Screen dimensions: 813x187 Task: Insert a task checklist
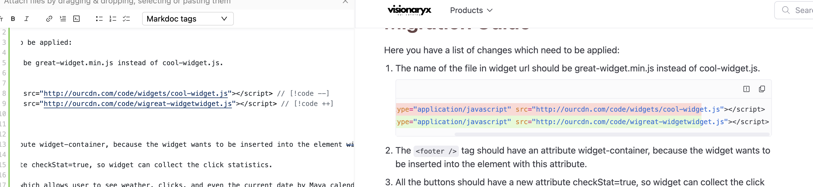pos(126,19)
